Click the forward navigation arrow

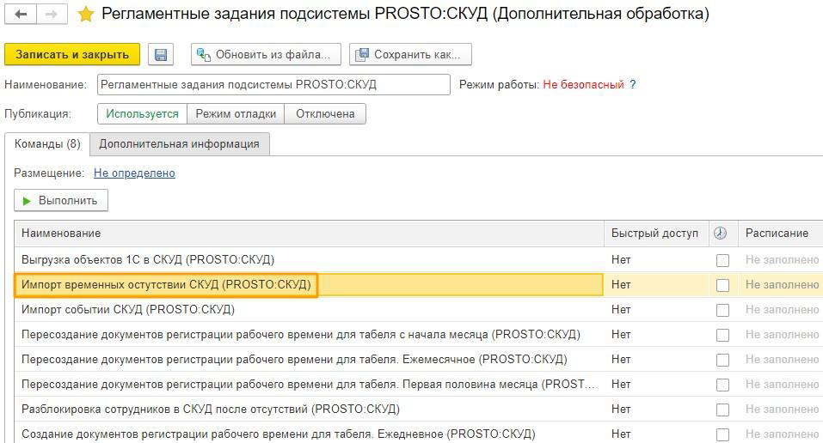52,15
